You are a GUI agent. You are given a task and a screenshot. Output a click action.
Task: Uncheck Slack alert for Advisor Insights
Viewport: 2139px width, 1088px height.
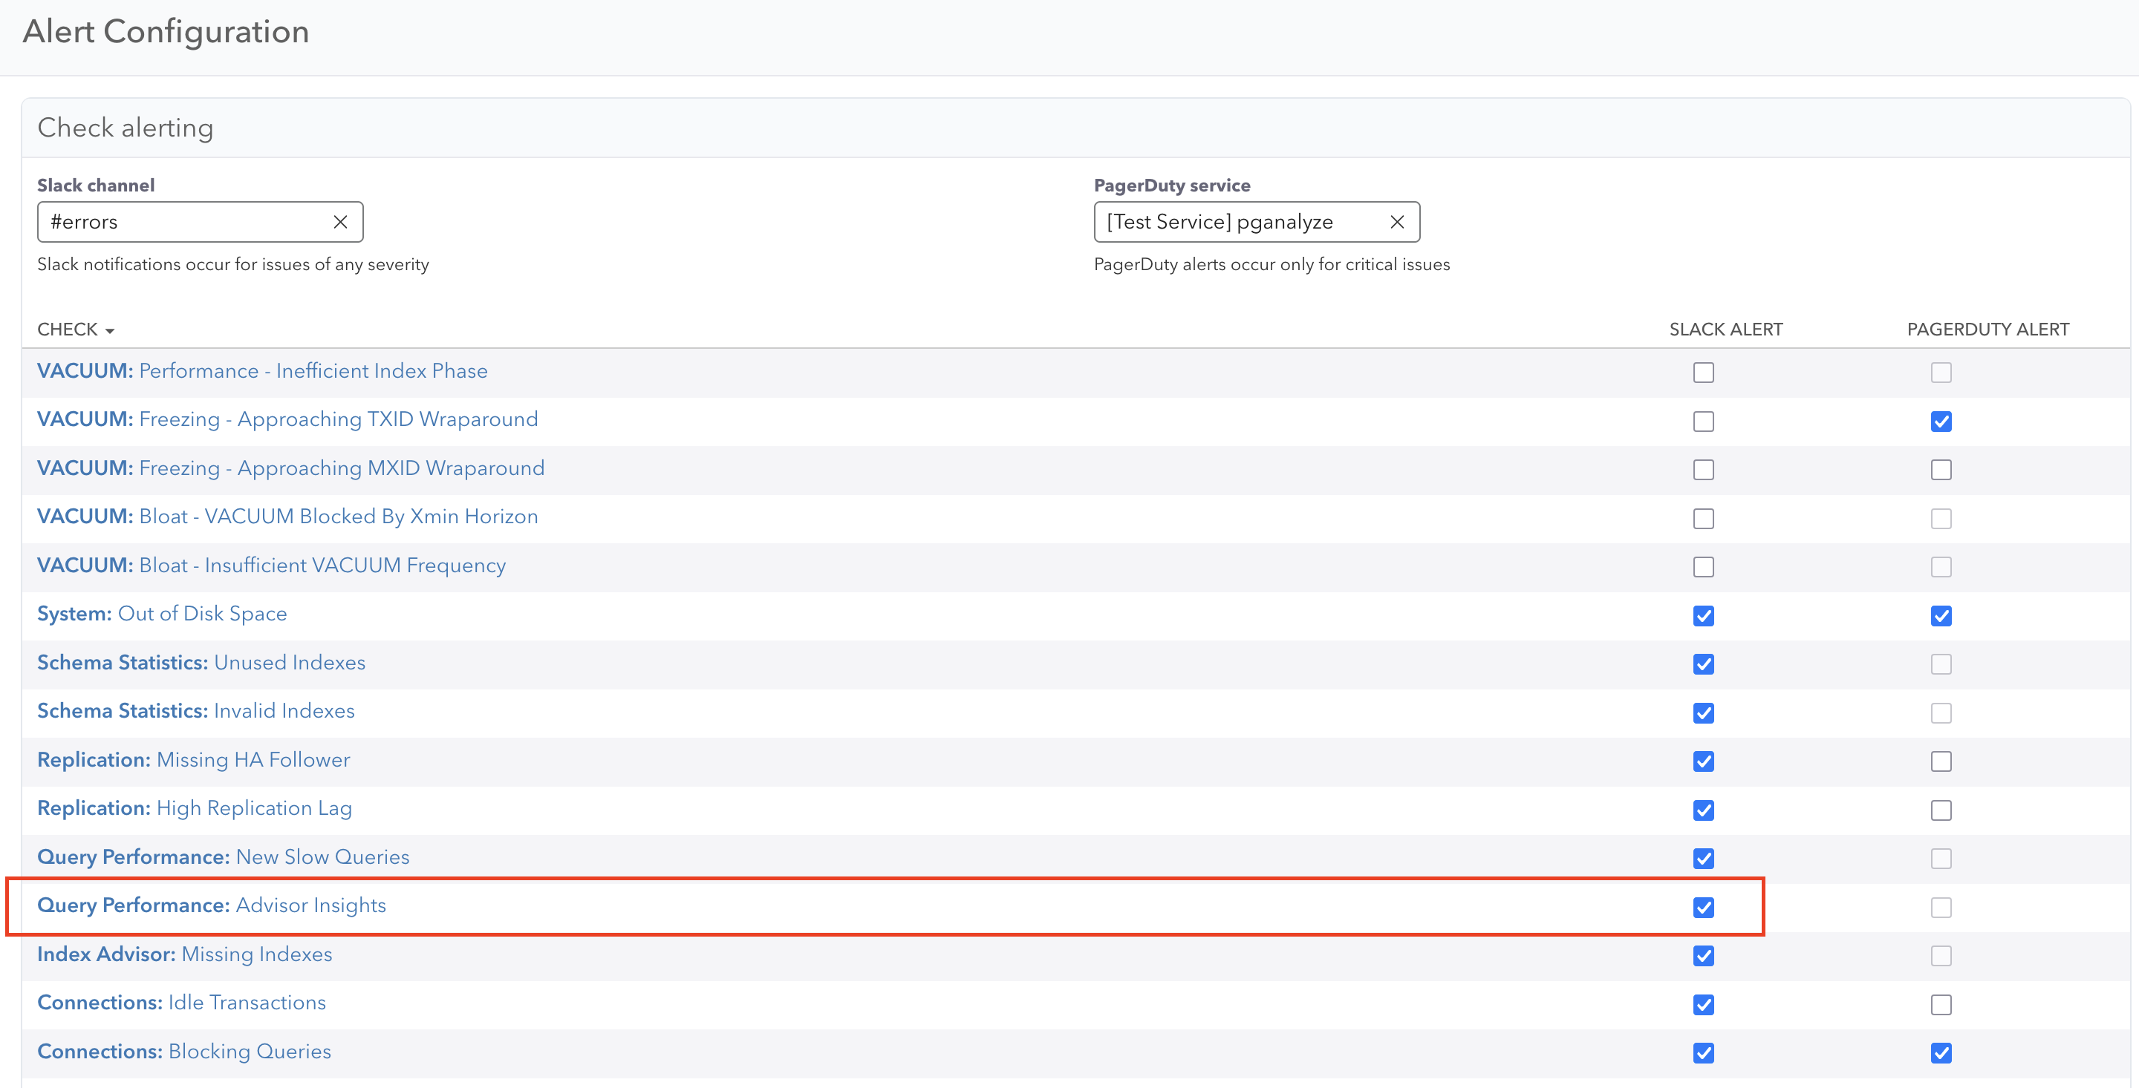pyautogui.click(x=1704, y=907)
